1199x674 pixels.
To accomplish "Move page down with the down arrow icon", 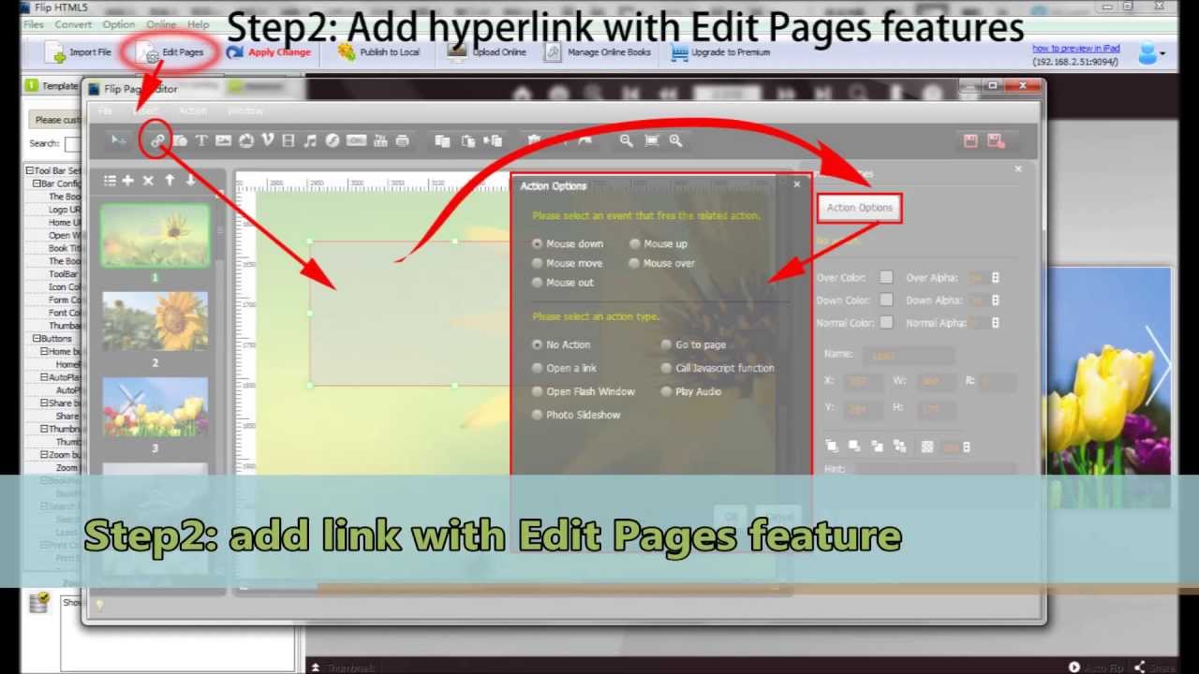I will coord(191,180).
